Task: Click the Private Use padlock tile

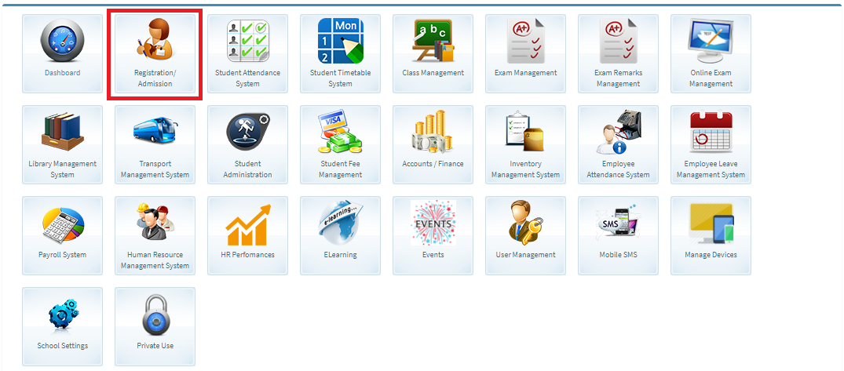Action: pyautogui.click(x=155, y=315)
